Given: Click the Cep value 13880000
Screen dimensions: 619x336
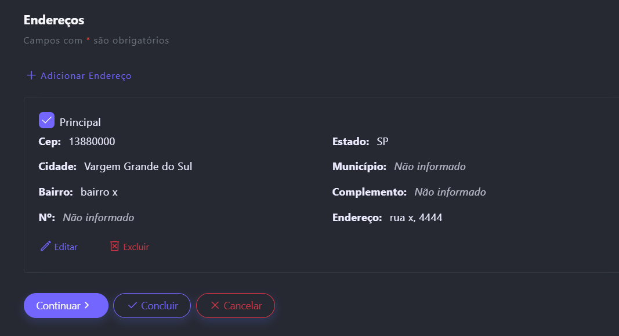Looking at the screenshot, I should [92, 142].
